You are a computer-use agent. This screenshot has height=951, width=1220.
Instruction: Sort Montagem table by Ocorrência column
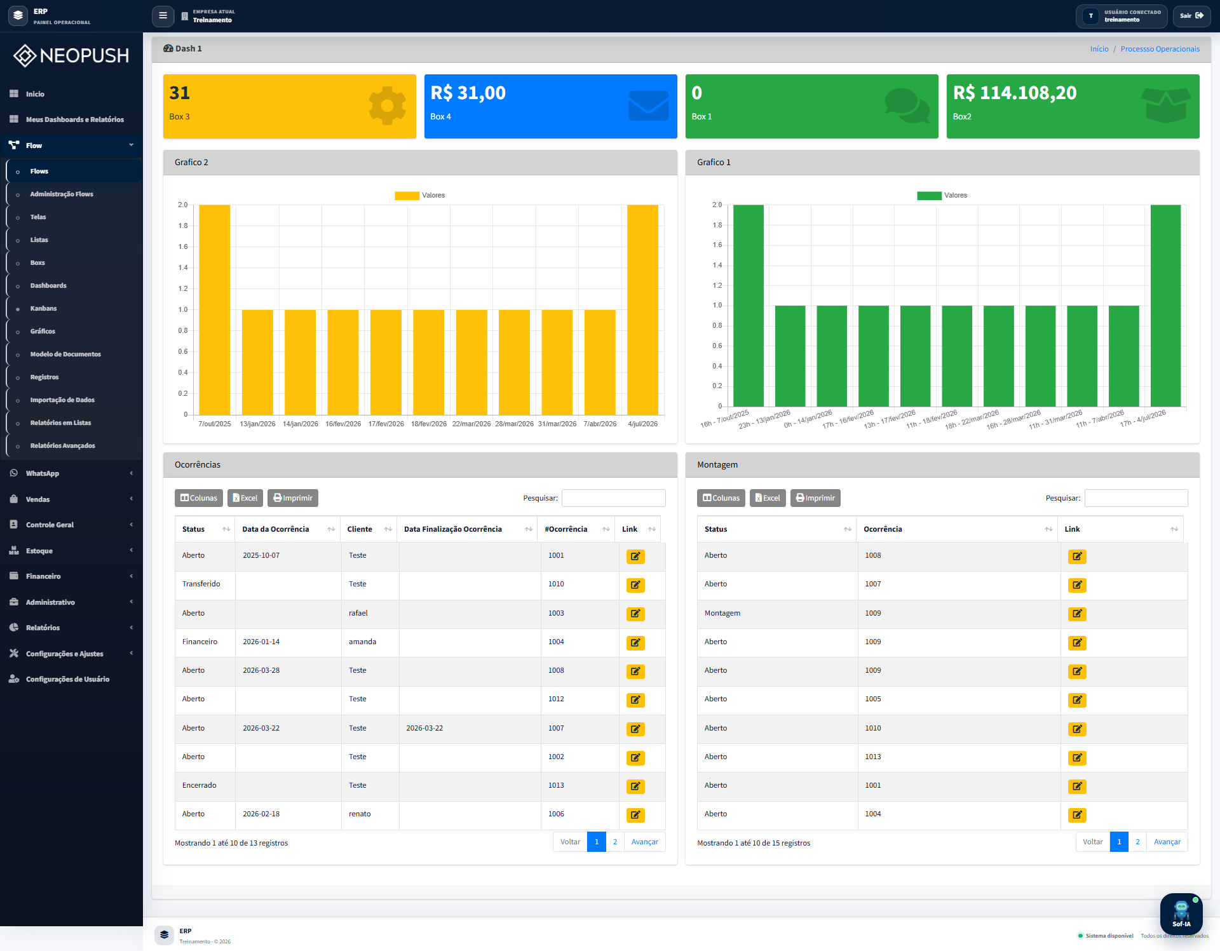coord(957,529)
